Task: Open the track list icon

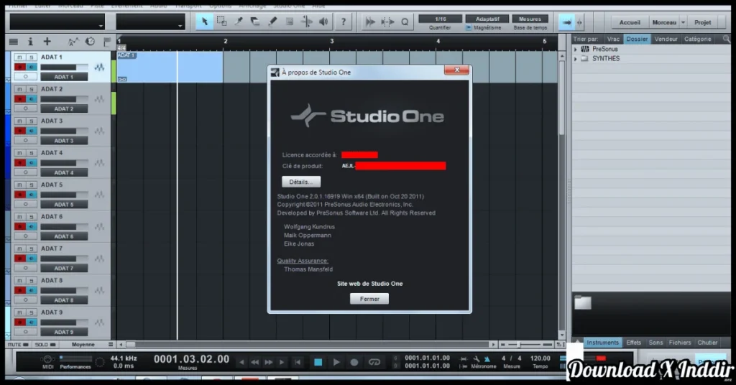Action: point(14,42)
